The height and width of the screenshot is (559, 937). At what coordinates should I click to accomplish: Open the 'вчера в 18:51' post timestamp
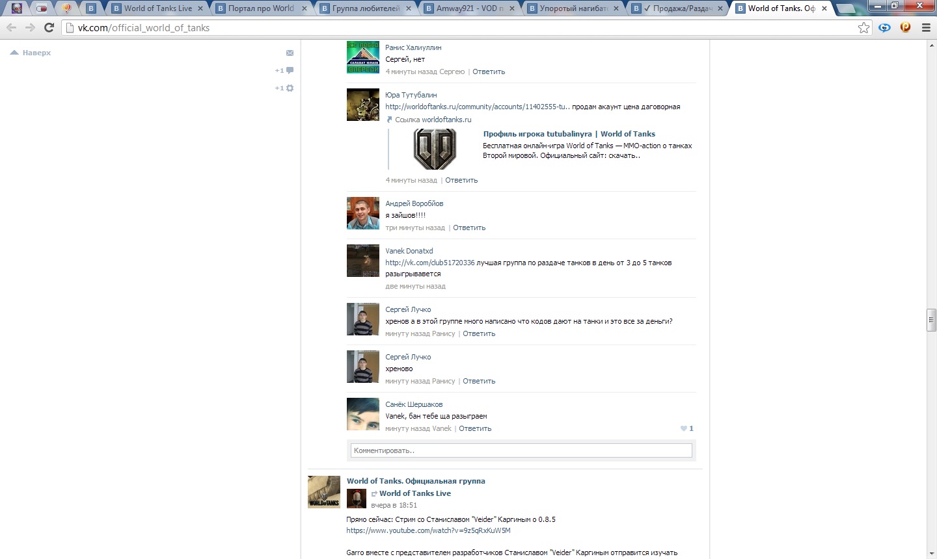tap(394, 505)
